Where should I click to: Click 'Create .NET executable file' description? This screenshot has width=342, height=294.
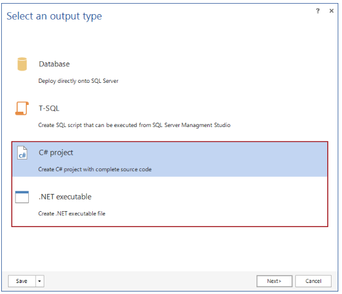[x=72, y=214]
